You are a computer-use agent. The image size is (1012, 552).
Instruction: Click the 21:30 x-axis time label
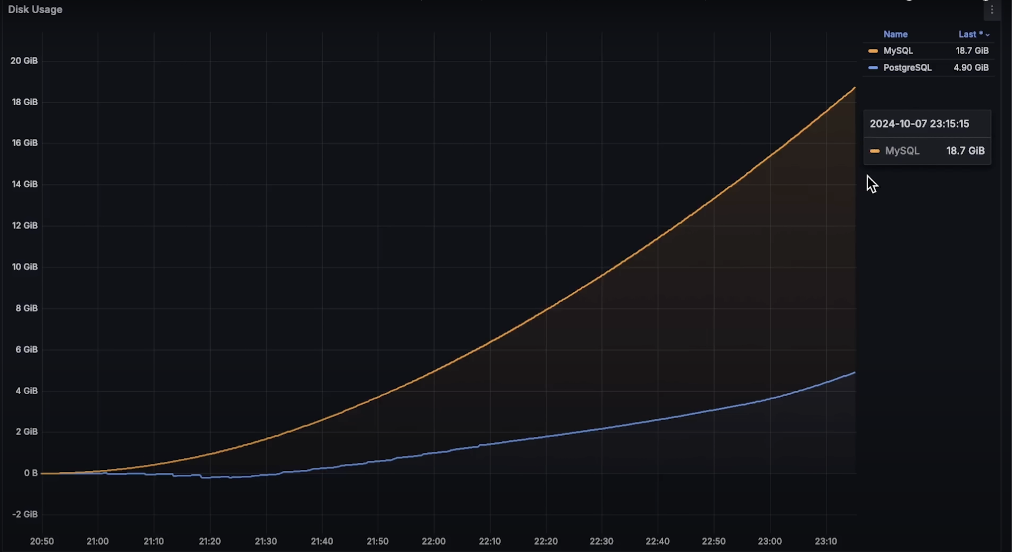(x=265, y=541)
